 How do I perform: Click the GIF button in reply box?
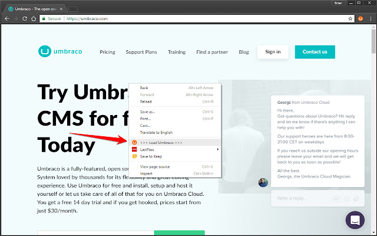(336, 199)
